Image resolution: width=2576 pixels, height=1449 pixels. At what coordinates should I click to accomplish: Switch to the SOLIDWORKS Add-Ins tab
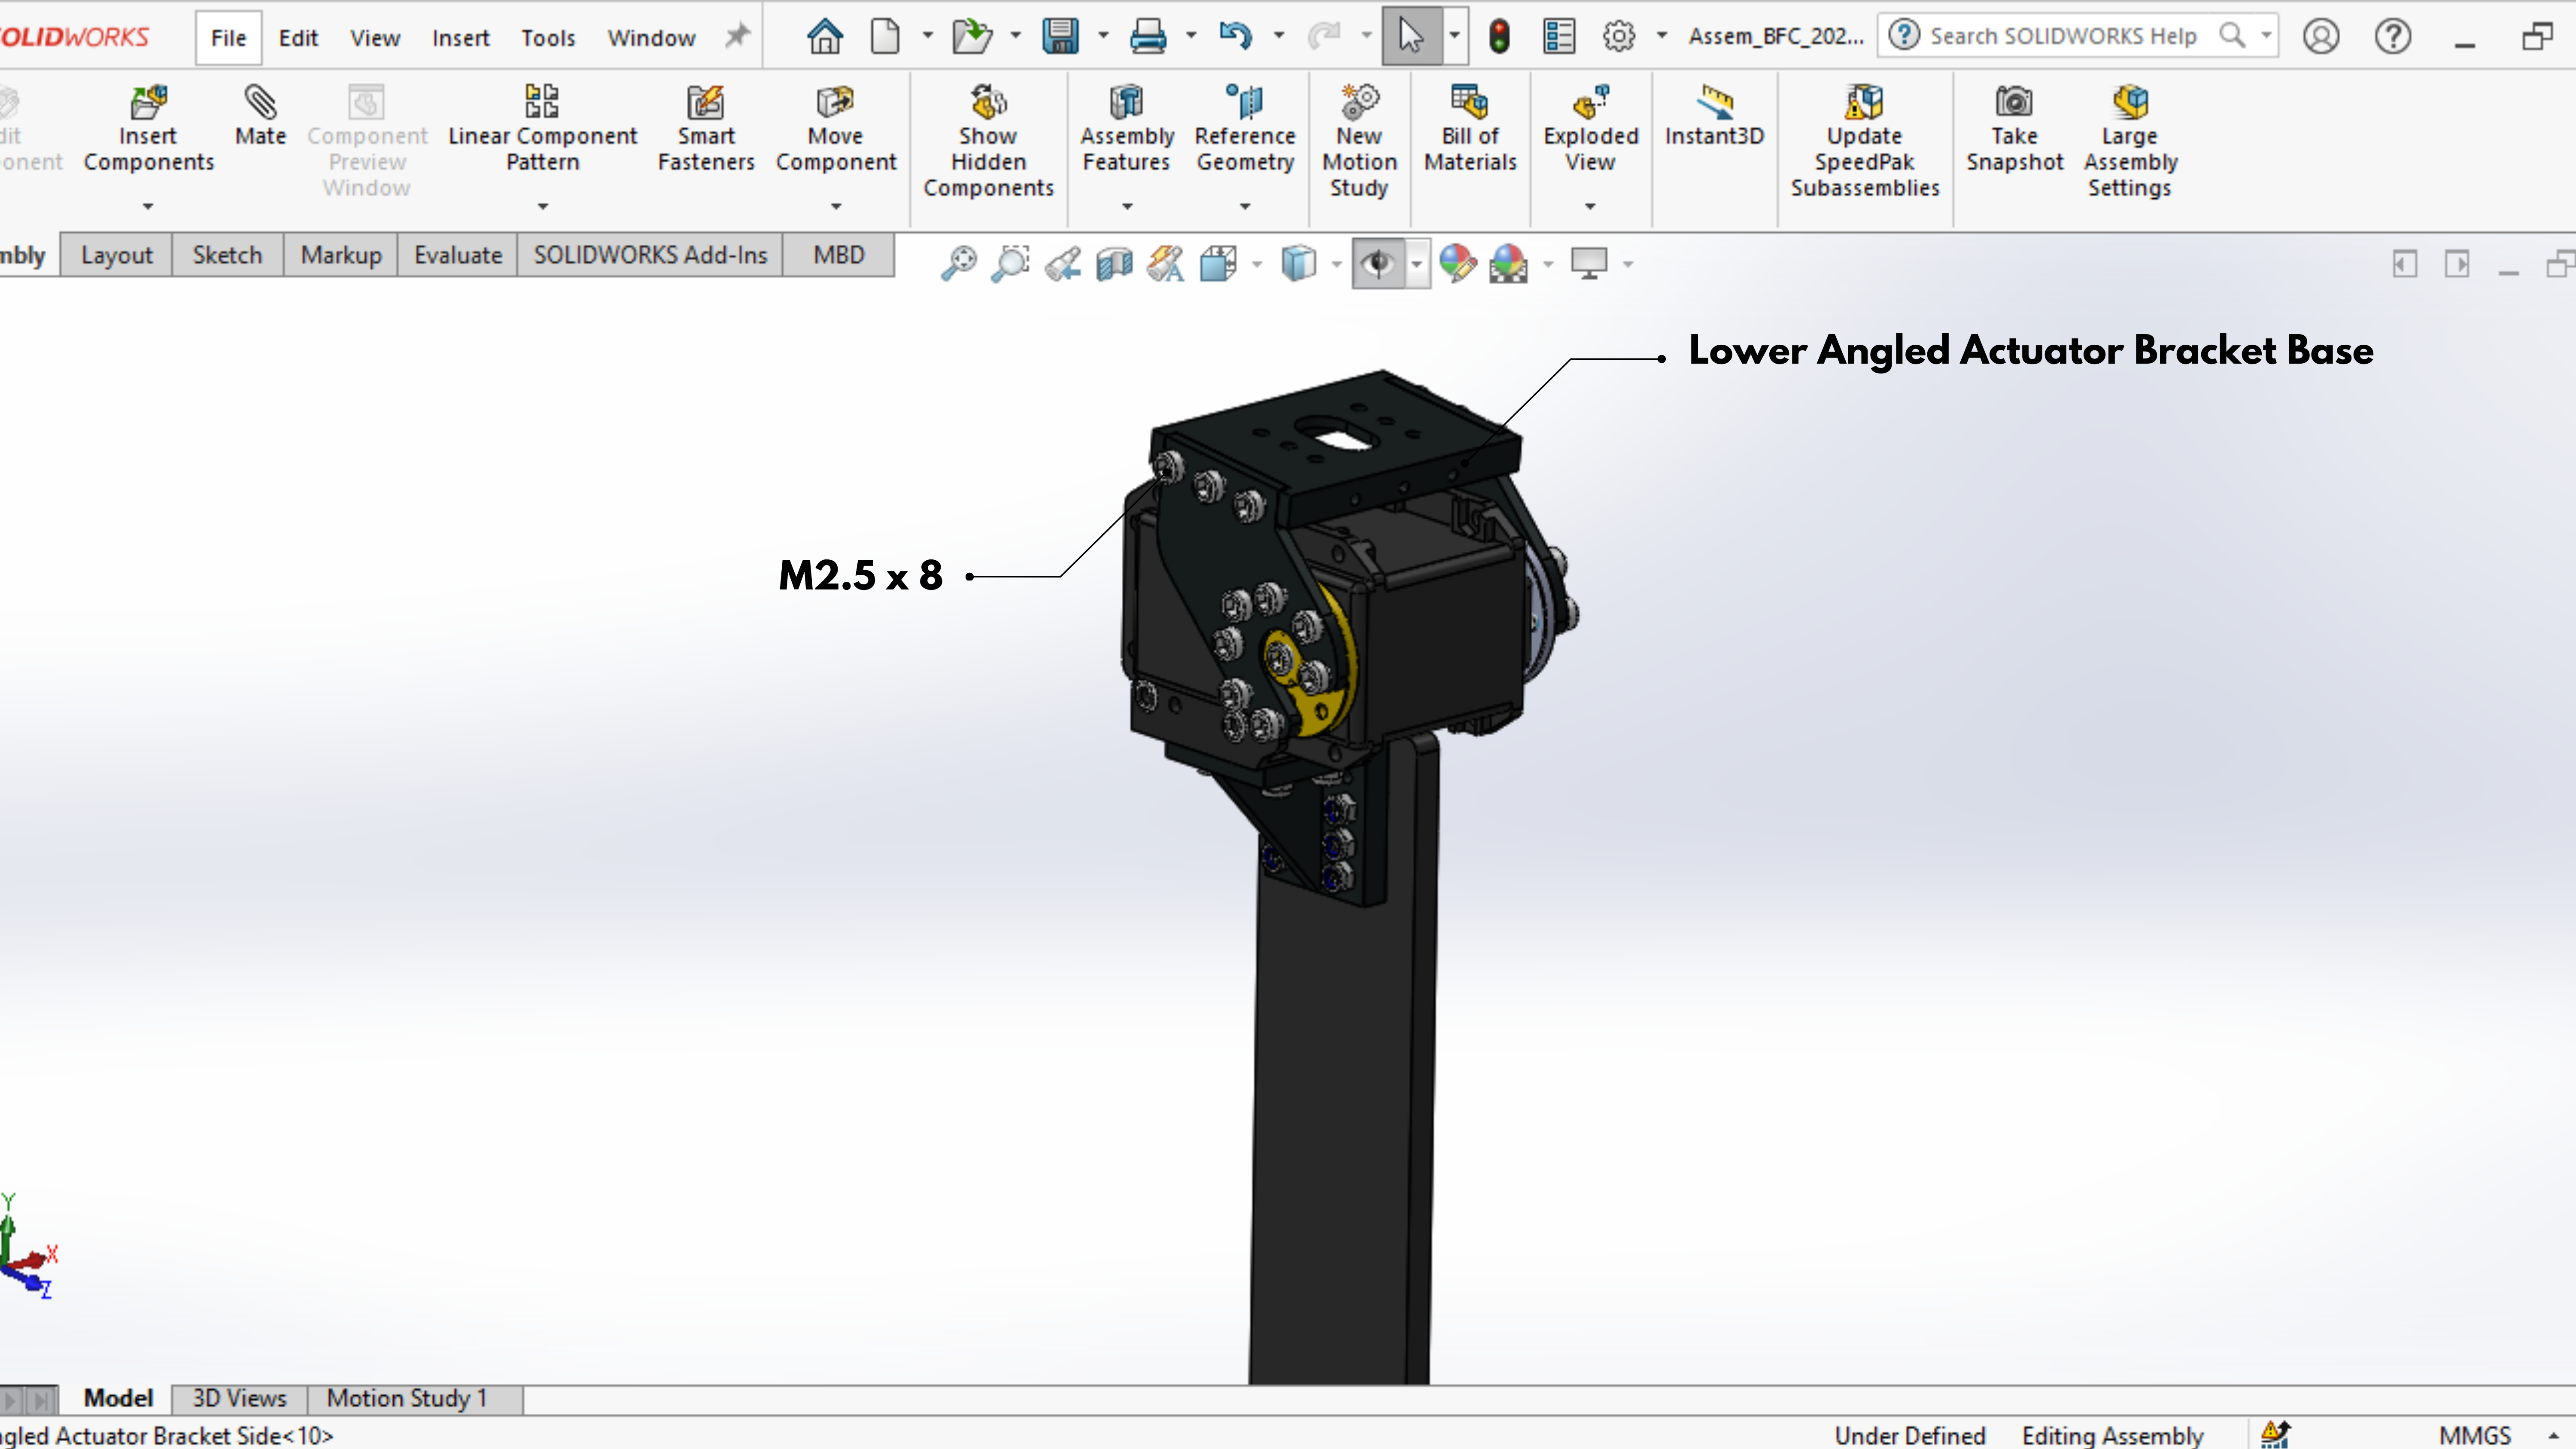(x=650, y=255)
